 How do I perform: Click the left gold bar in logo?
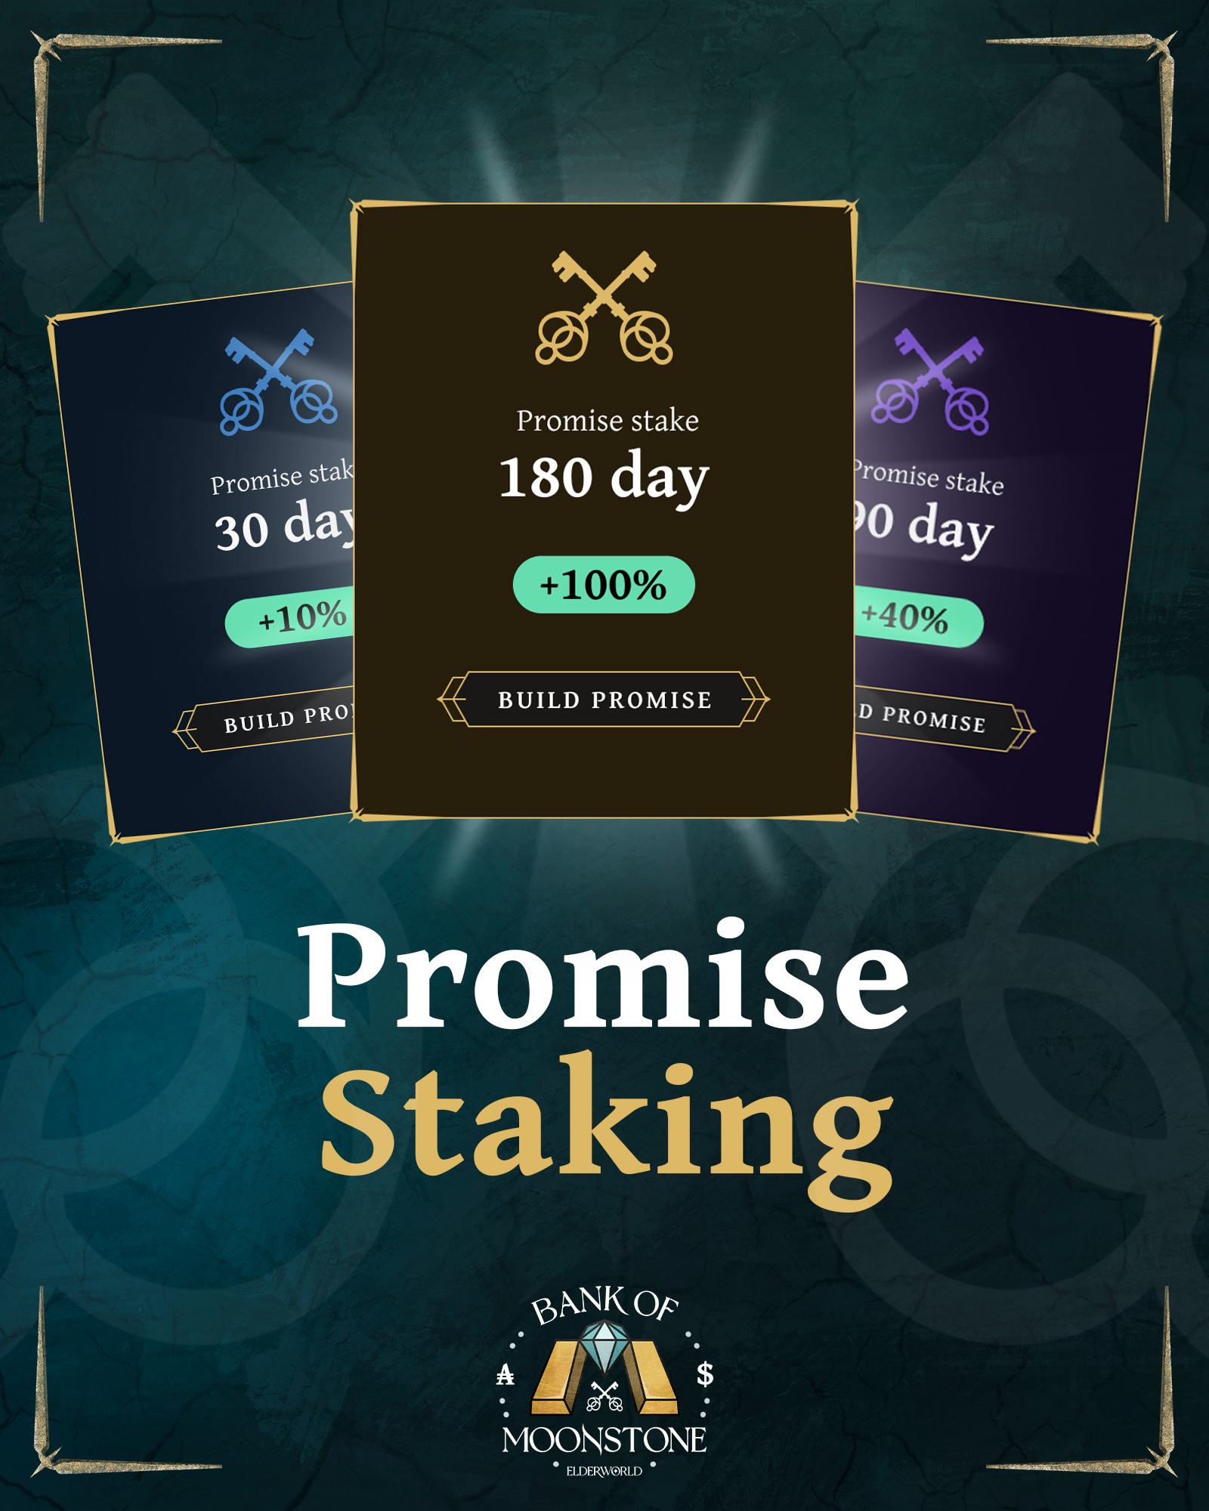click(x=558, y=1377)
